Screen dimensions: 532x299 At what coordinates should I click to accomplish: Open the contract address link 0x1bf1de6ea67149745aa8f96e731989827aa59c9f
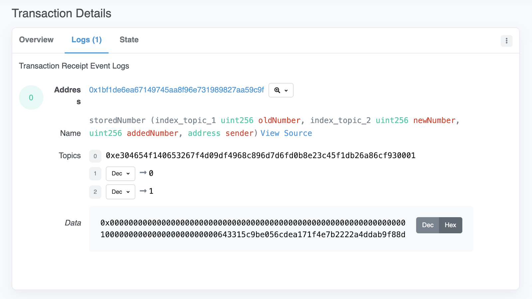176,90
